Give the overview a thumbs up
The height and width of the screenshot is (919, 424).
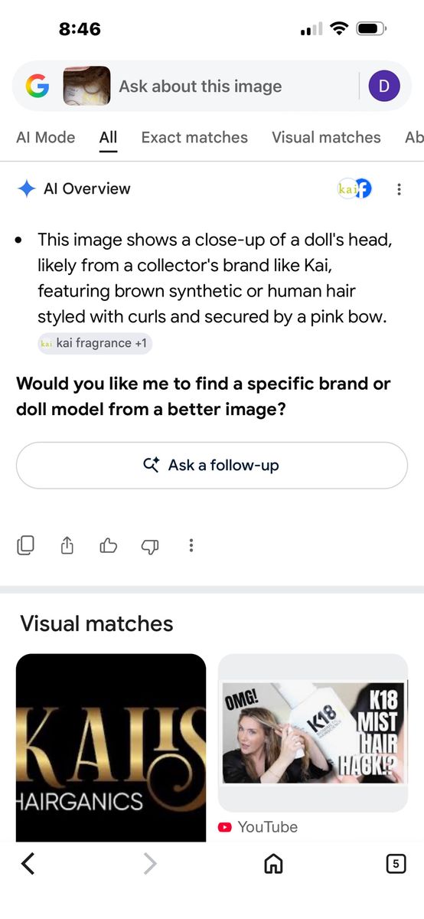(x=109, y=545)
